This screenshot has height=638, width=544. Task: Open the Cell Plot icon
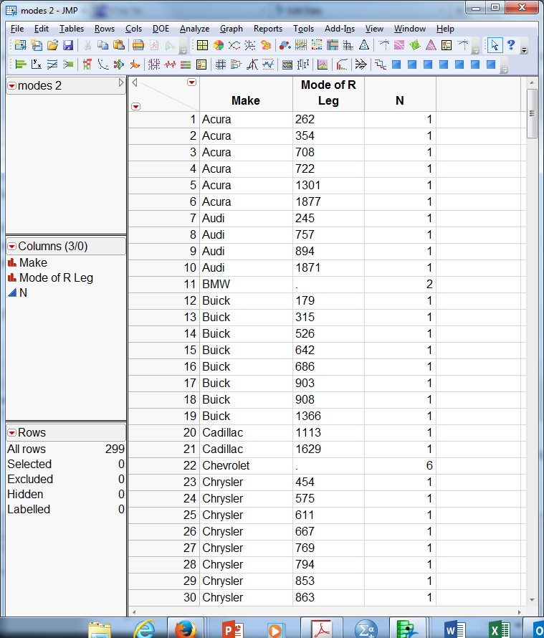(x=317, y=45)
